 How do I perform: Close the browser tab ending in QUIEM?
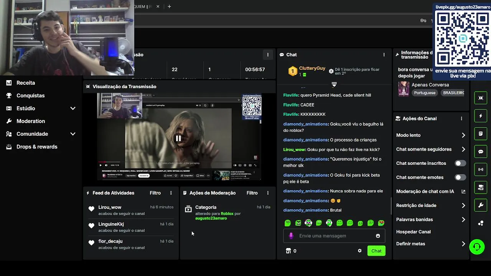[x=158, y=7]
